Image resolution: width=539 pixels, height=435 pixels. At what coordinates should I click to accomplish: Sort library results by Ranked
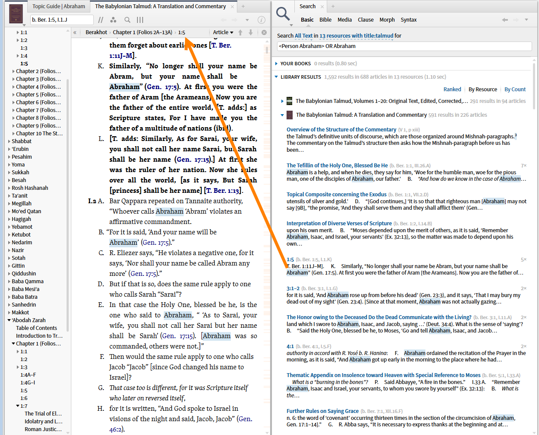(x=452, y=90)
